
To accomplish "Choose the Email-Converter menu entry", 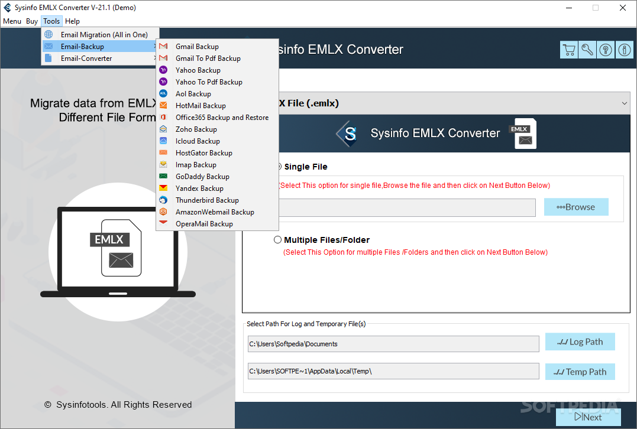I will tap(100, 58).
